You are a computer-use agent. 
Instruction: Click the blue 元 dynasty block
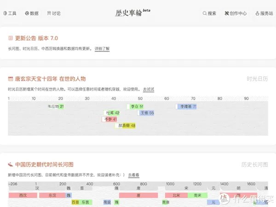[213, 202]
